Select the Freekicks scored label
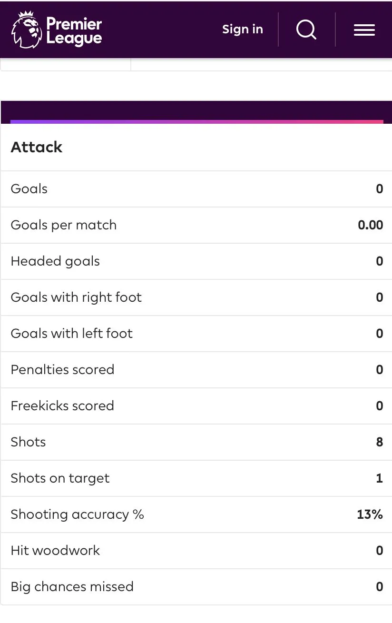392x623 pixels. [62, 406]
